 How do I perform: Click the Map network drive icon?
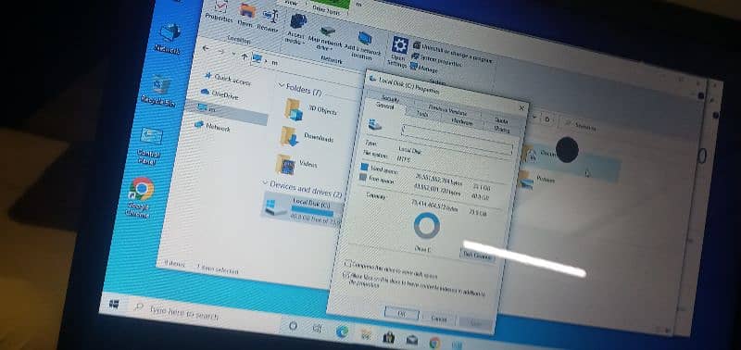click(x=328, y=31)
